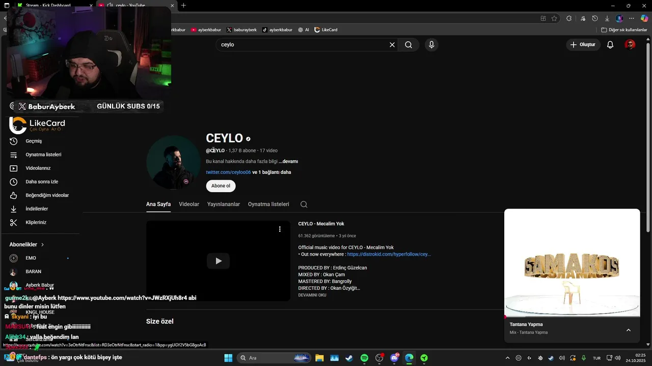
Task: Open the distrokid.com hyperfollow link
Action: pyautogui.click(x=389, y=254)
